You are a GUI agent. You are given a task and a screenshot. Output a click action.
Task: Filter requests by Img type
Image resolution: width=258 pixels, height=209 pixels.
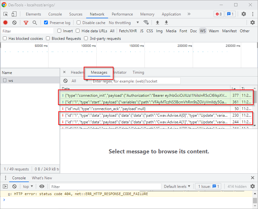159,31
